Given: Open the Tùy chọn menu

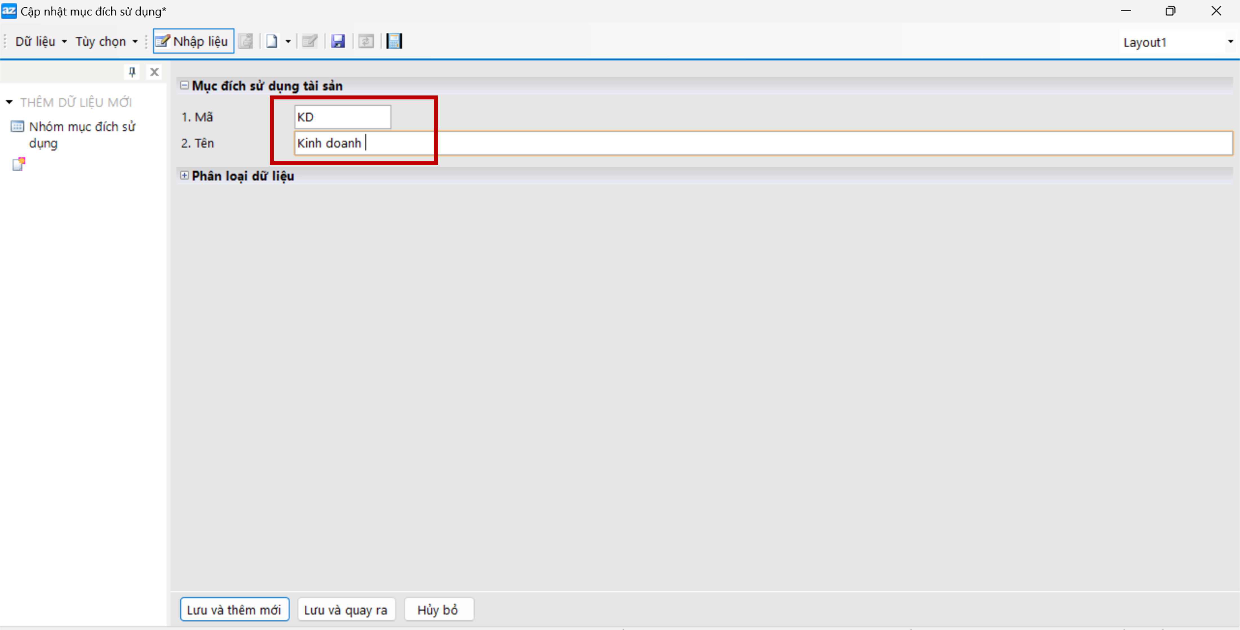Looking at the screenshot, I should [x=106, y=41].
